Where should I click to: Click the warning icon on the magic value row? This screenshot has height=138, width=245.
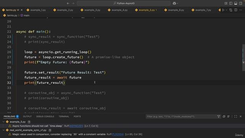point(10,134)
